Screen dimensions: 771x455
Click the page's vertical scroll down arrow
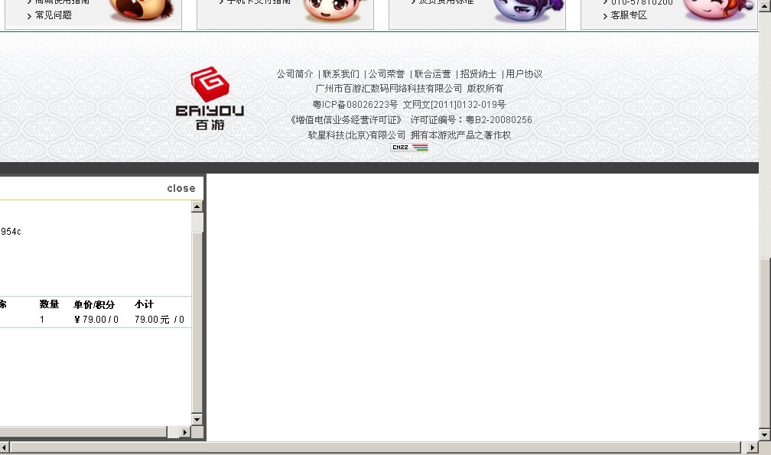pyautogui.click(x=765, y=434)
